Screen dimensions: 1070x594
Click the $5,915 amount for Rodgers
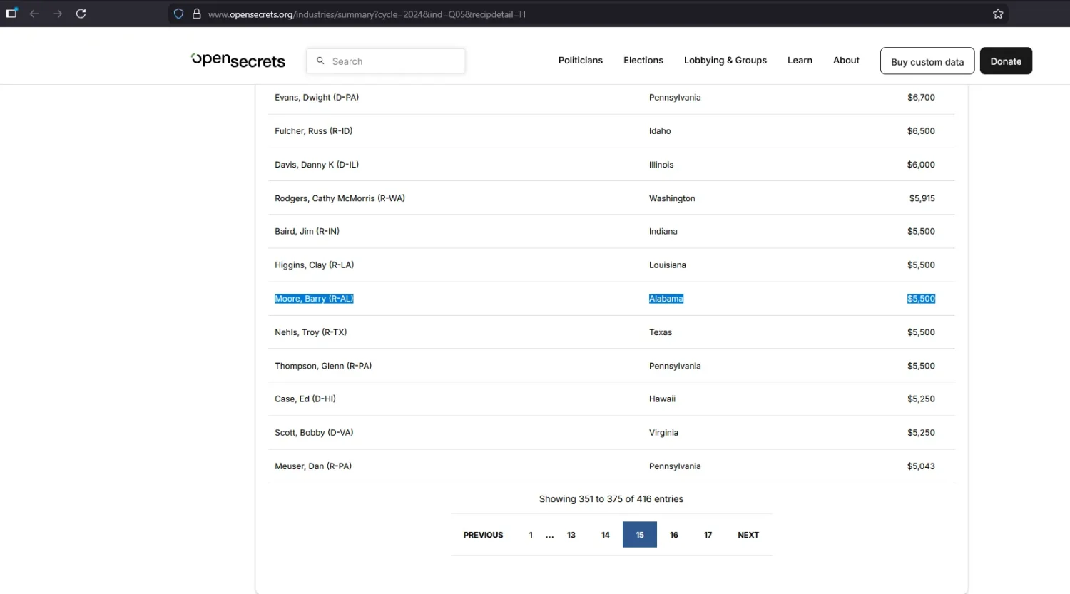(x=922, y=198)
